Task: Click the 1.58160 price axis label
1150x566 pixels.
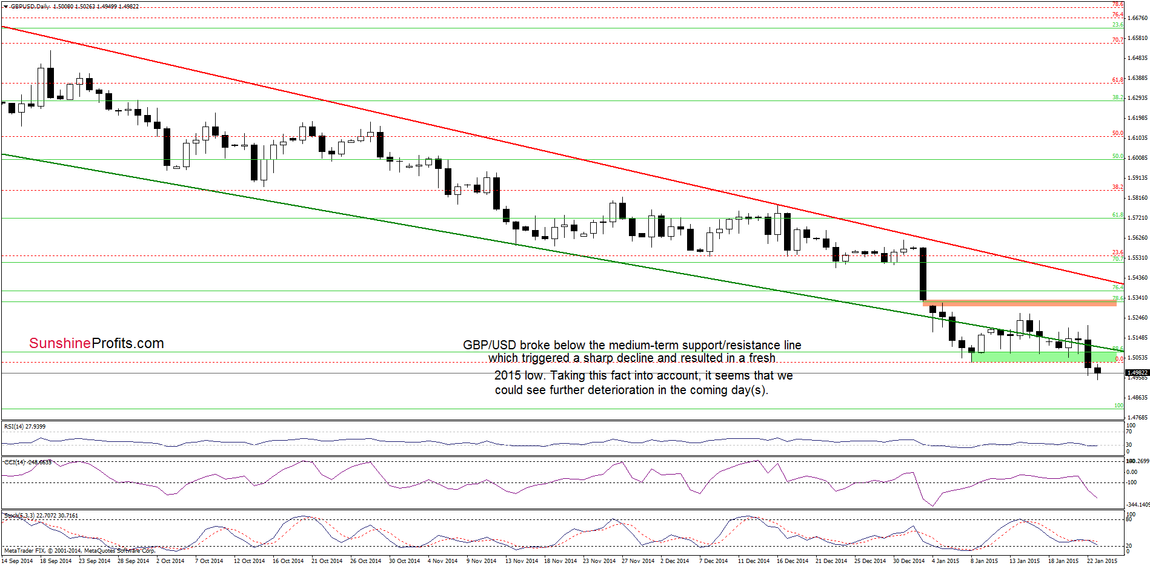Action: pos(1138,198)
